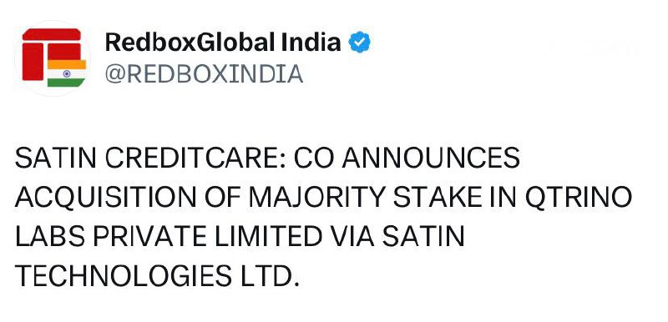This screenshot has width=668, height=322.
Task: Click the Indian flag in the avatar
Action: coord(67,73)
